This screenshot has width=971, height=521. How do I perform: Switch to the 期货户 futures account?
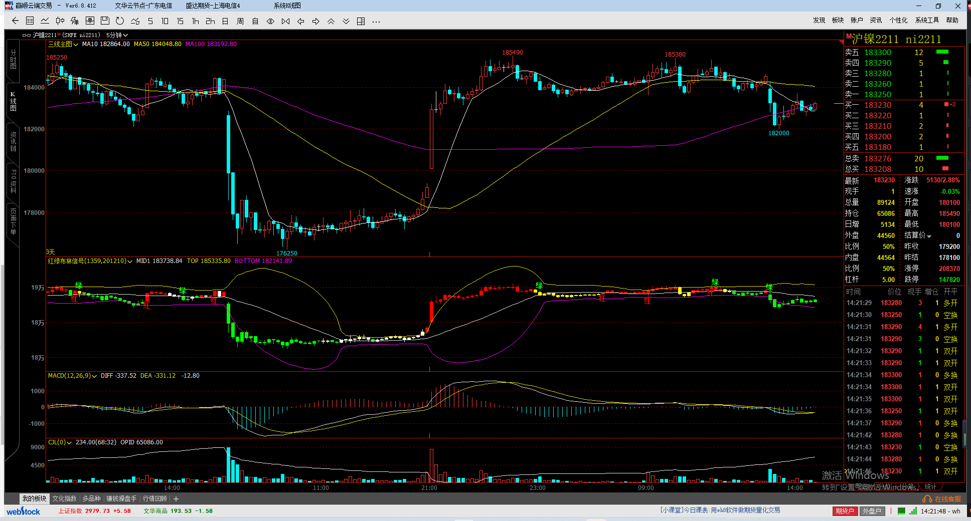point(844,511)
